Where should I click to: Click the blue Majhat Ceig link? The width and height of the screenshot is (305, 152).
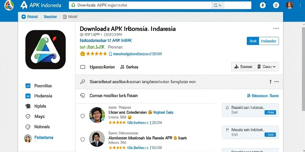(164, 112)
